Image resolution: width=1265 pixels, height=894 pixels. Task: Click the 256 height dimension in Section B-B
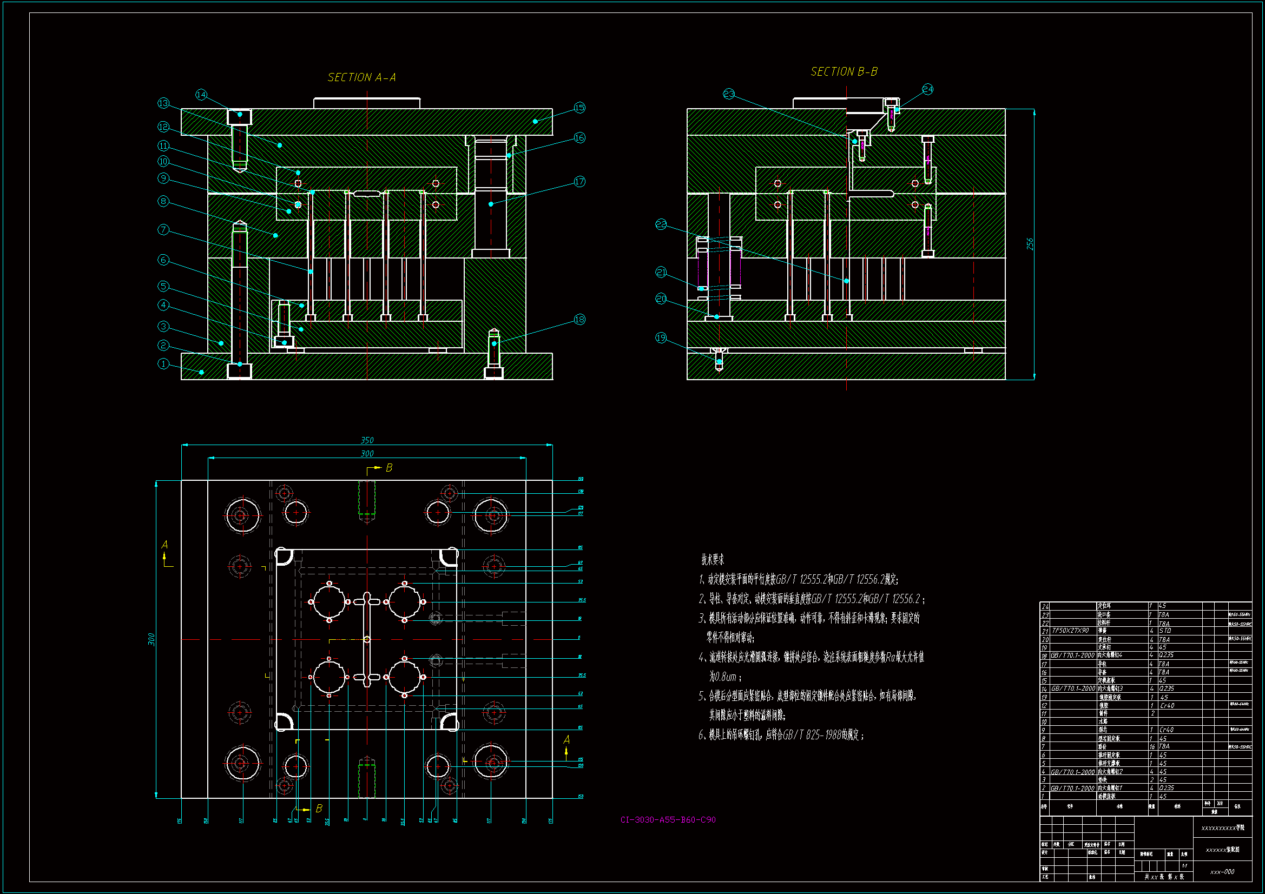(x=1030, y=244)
